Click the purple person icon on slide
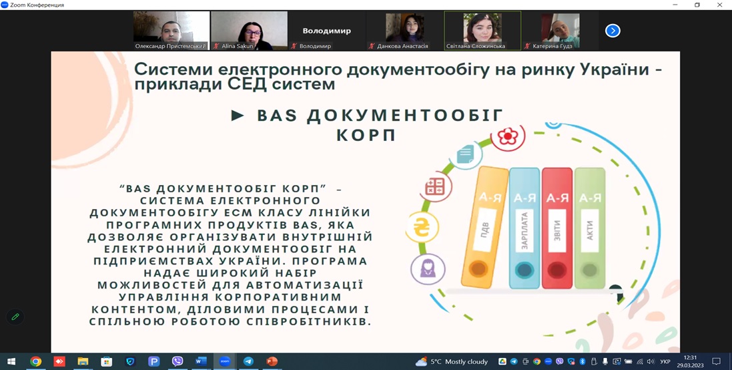The height and width of the screenshot is (370, 732). click(428, 269)
